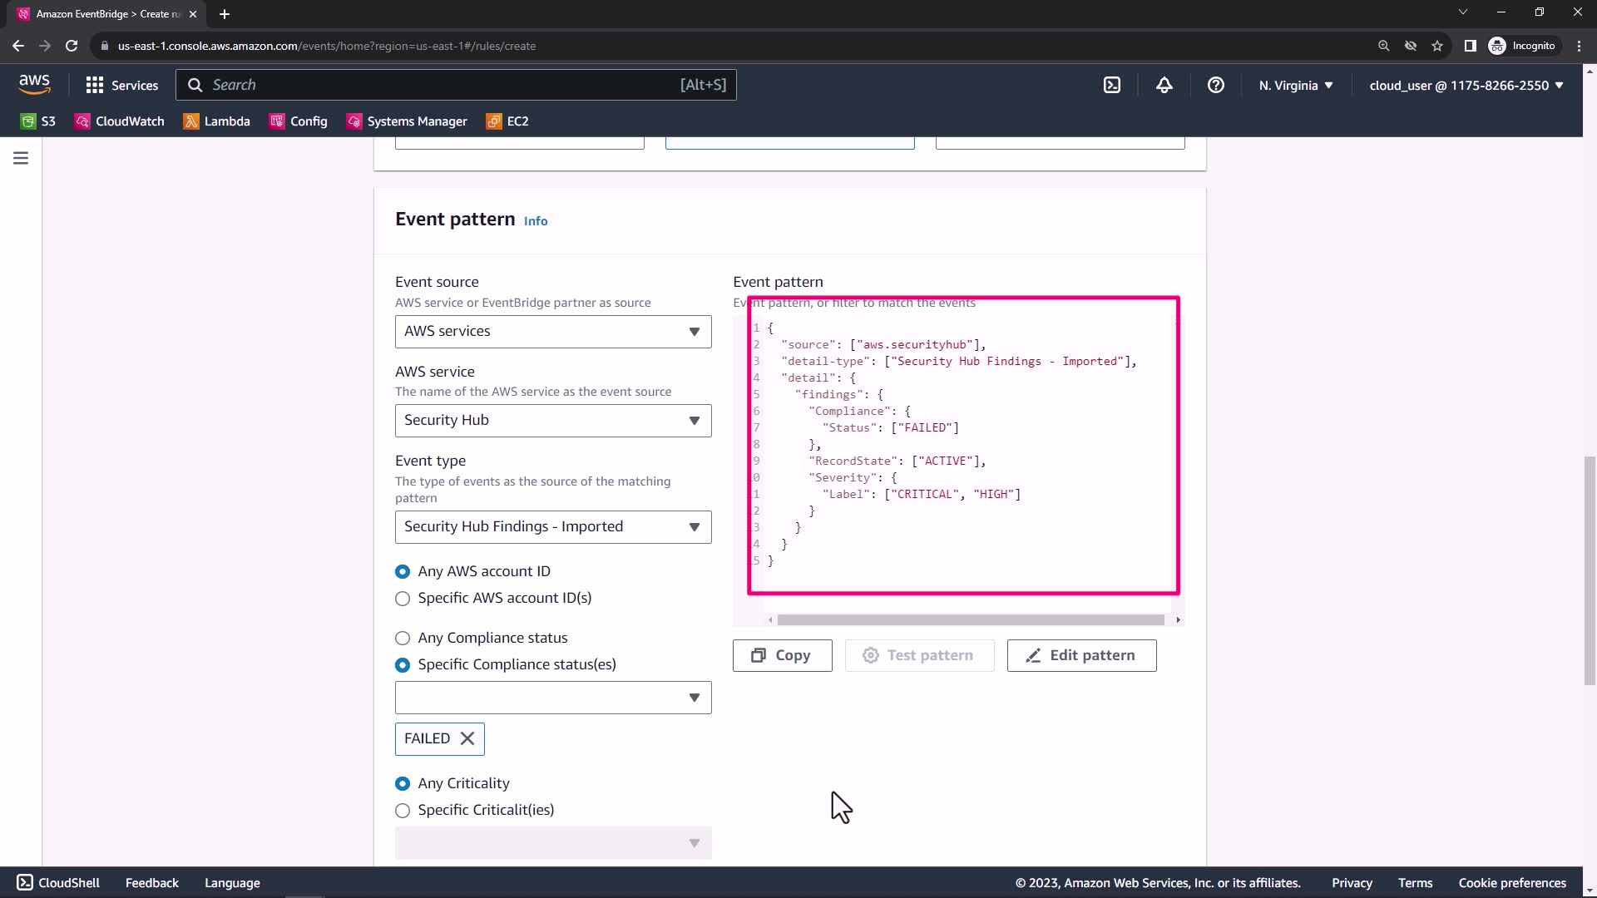Open the hamburger side navigation menu

tap(21, 158)
